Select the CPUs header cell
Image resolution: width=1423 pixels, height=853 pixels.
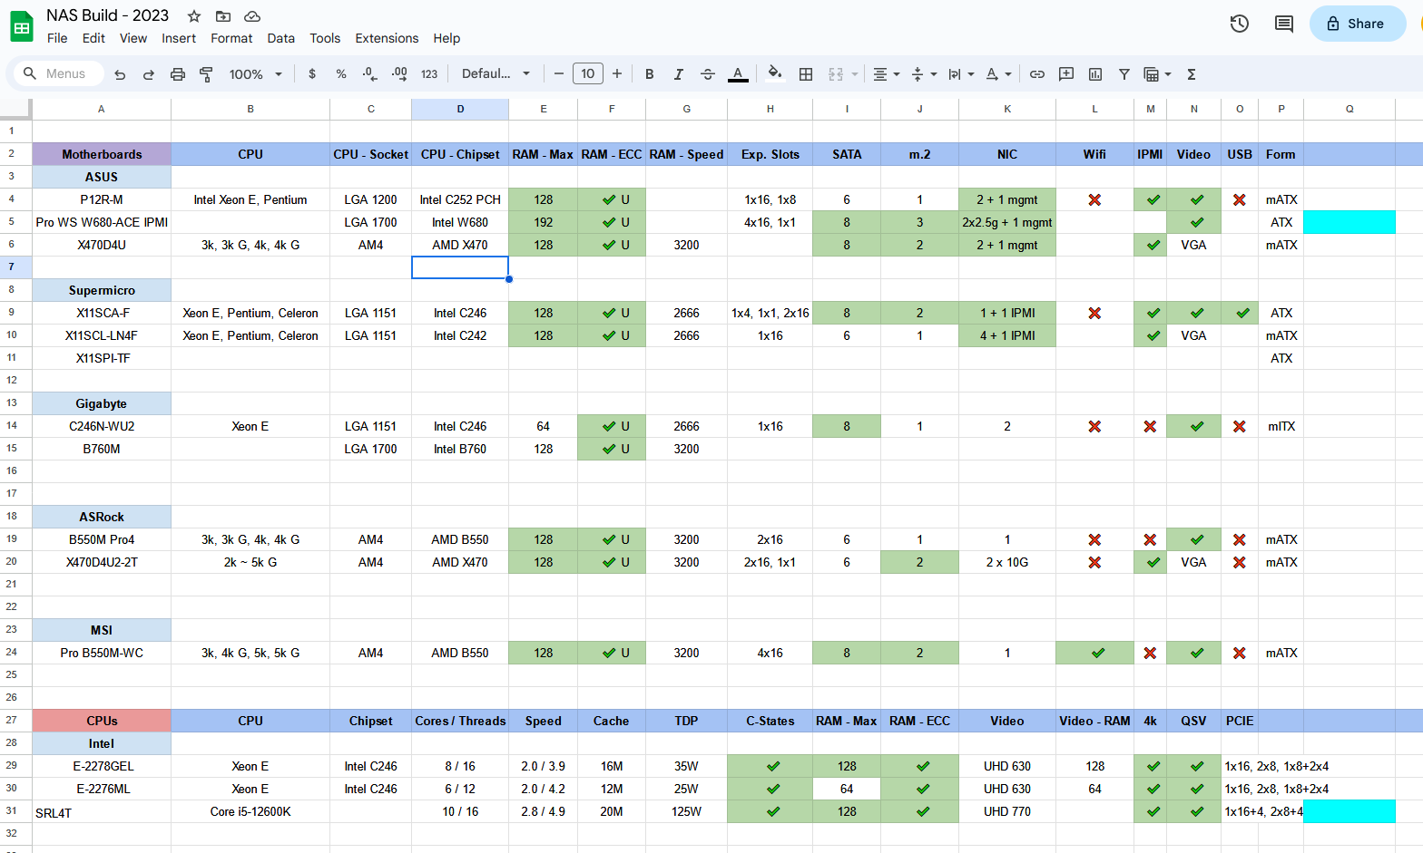(102, 721)
